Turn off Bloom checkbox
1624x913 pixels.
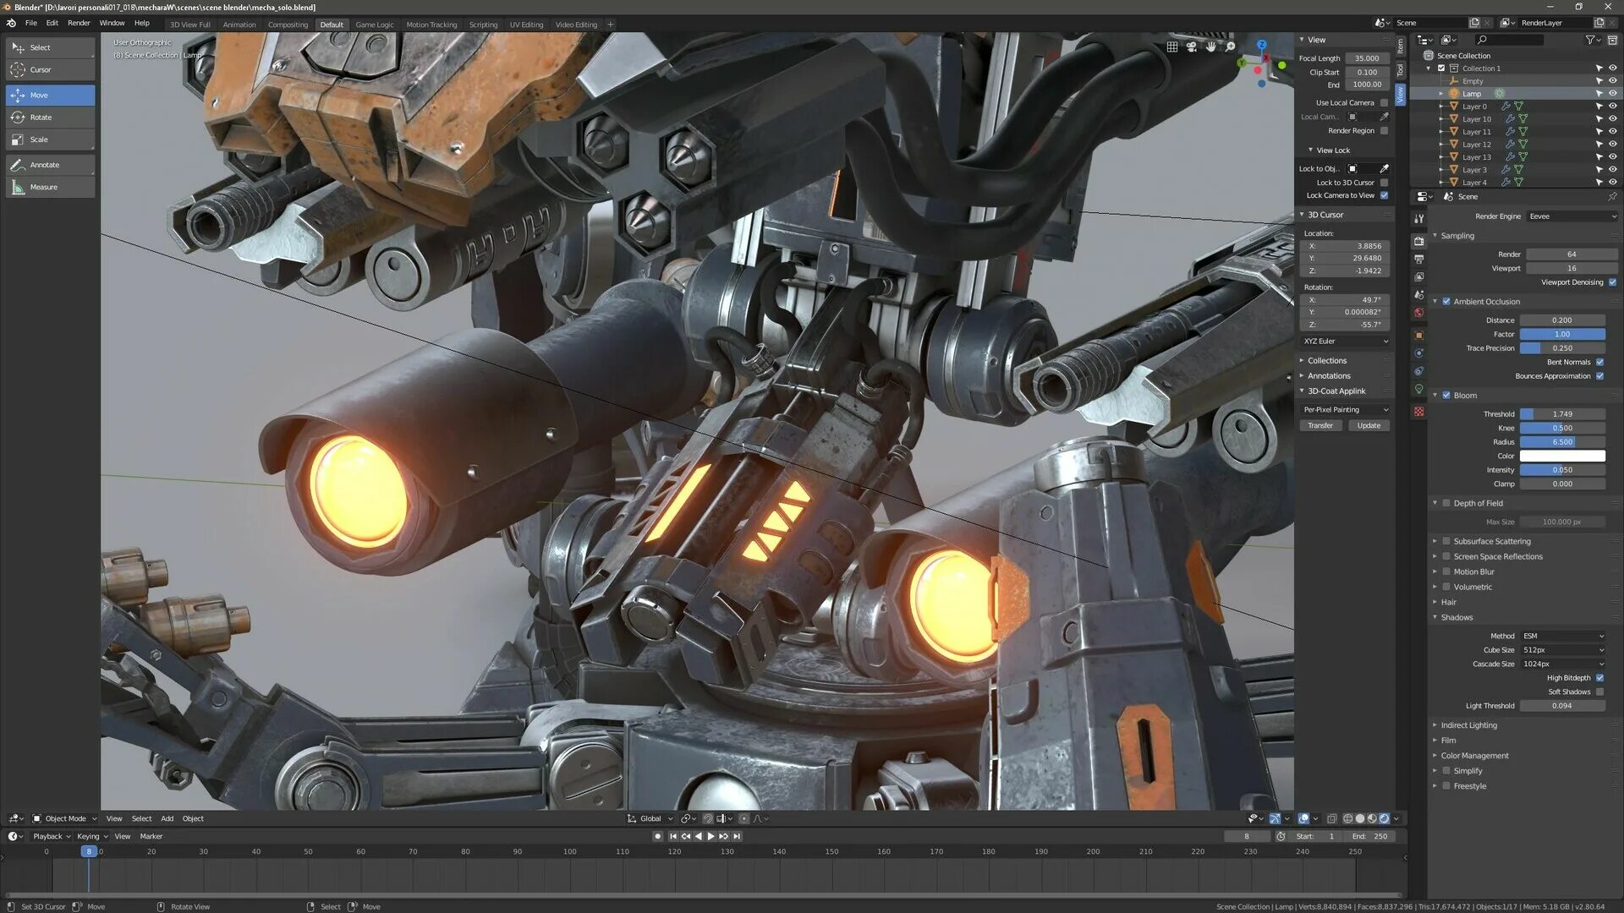pos(1446,396)
